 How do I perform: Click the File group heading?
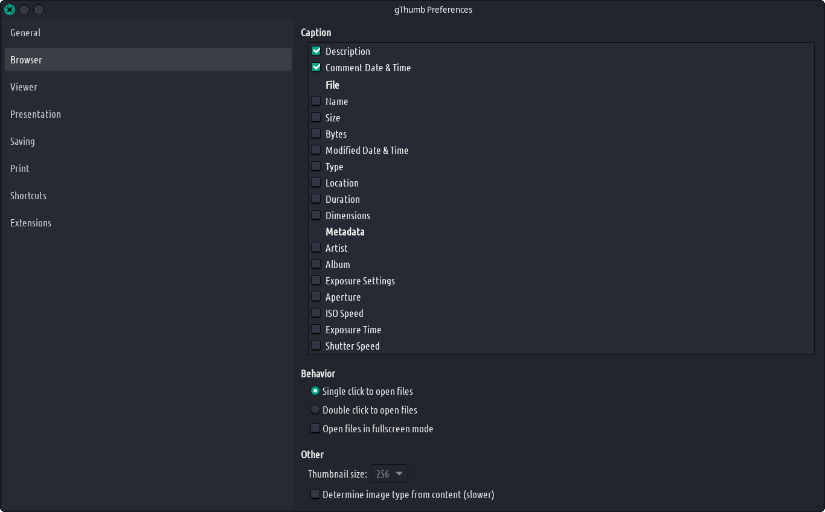[x=332, y=85]
